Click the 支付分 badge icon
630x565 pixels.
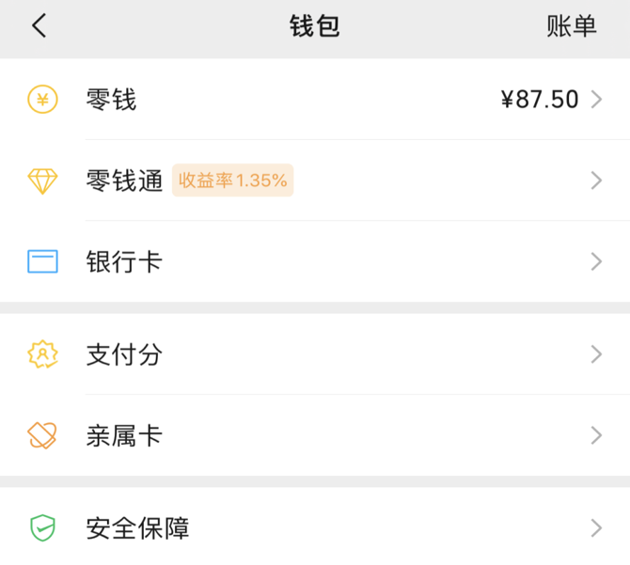coord(42,354)
